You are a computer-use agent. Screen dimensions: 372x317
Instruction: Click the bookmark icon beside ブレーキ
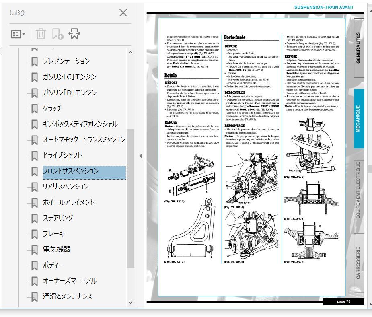35,234
